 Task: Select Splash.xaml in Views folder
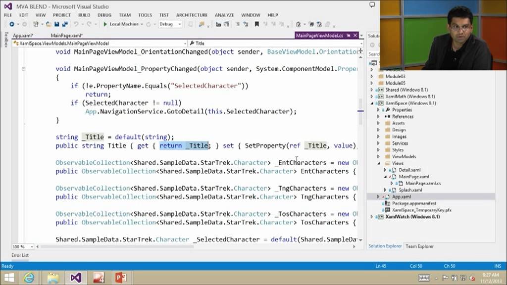click(x=410, y=190)
